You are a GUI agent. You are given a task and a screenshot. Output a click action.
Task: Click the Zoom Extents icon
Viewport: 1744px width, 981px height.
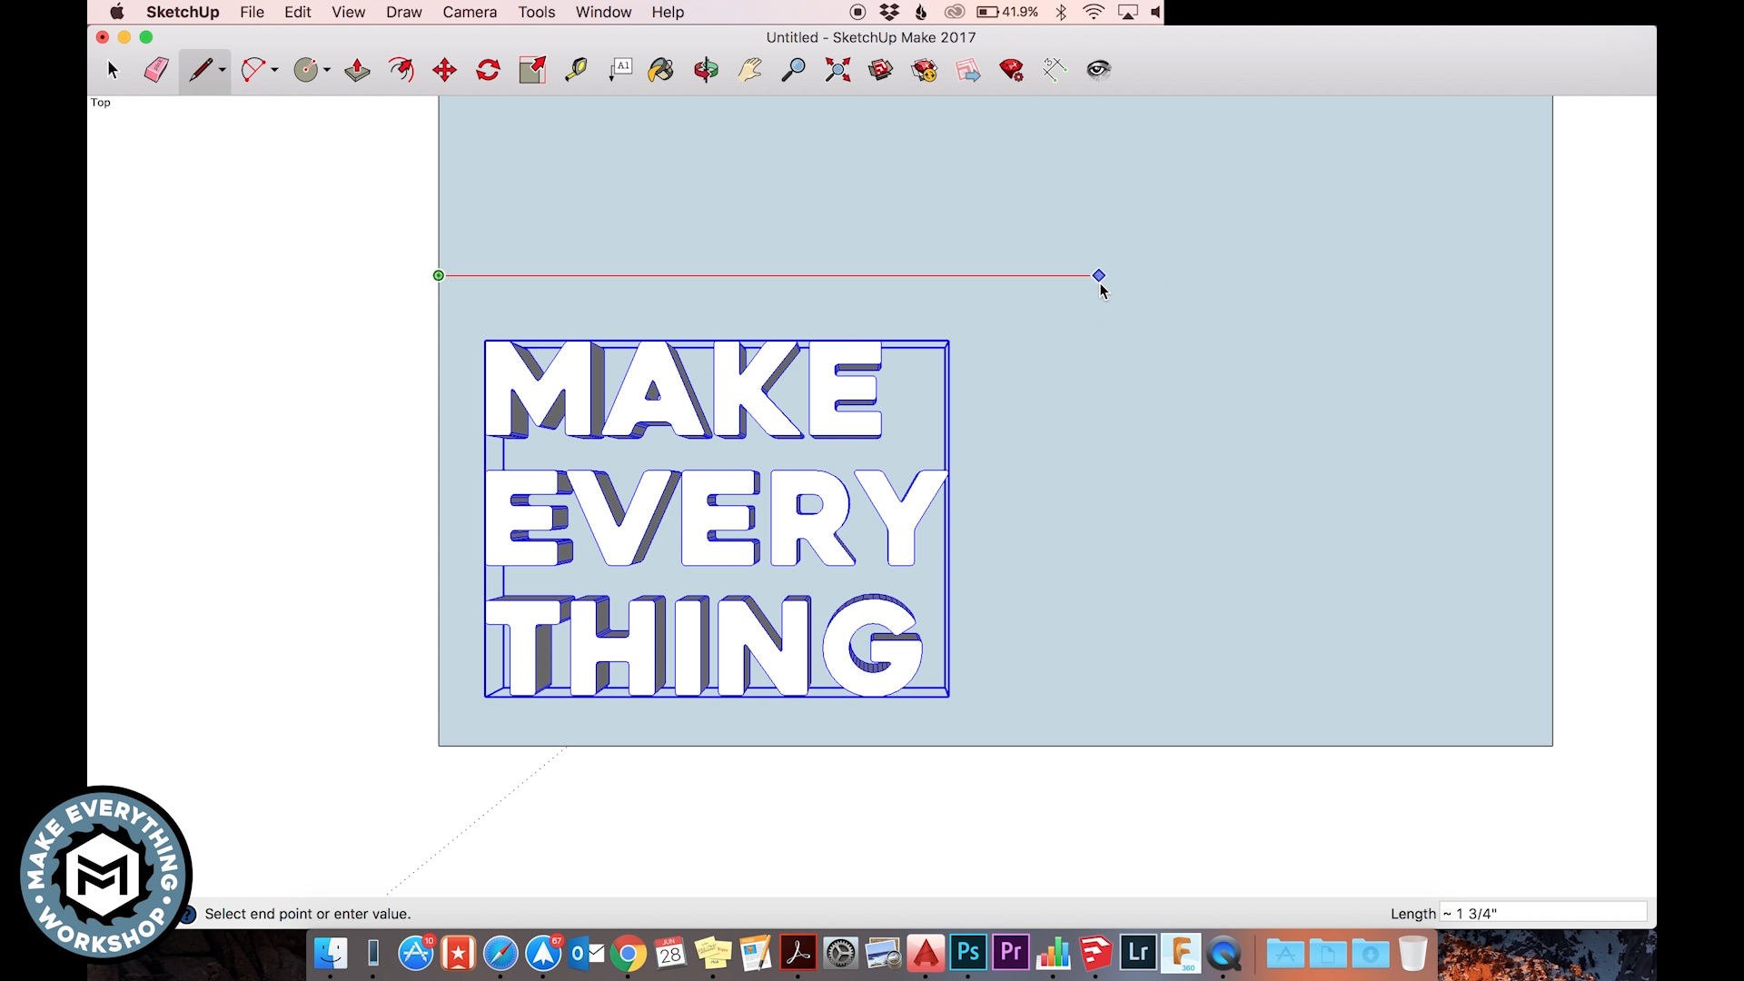(x=837, y=70)
